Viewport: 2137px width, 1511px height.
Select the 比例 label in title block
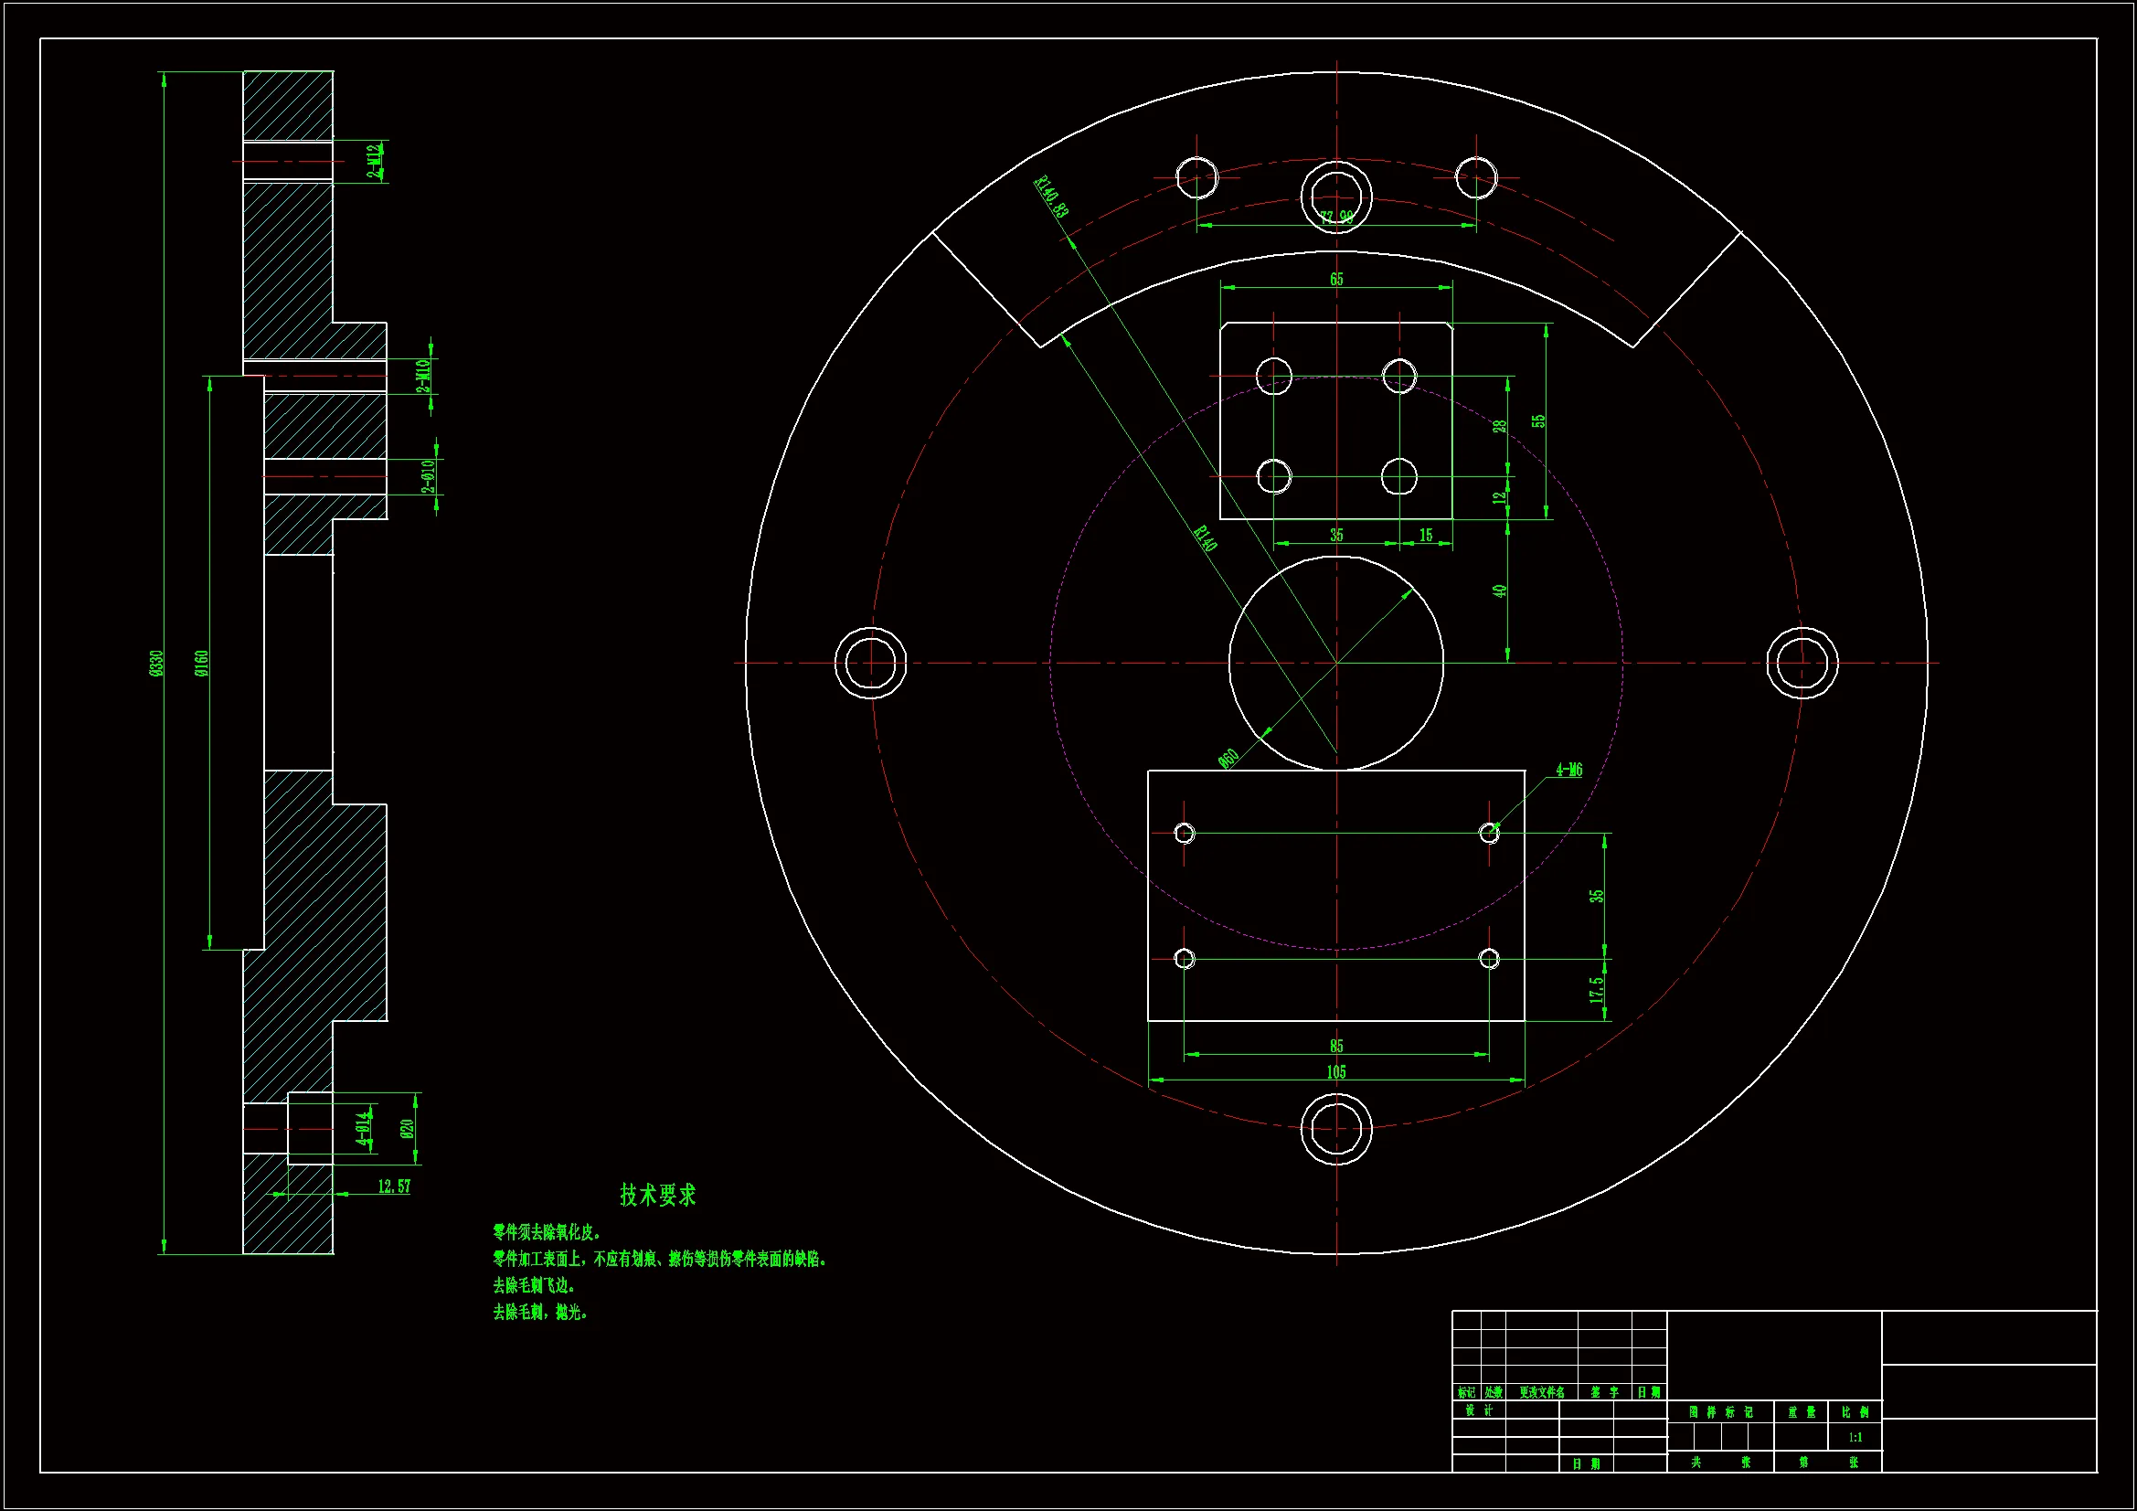coord(1855,1412)
